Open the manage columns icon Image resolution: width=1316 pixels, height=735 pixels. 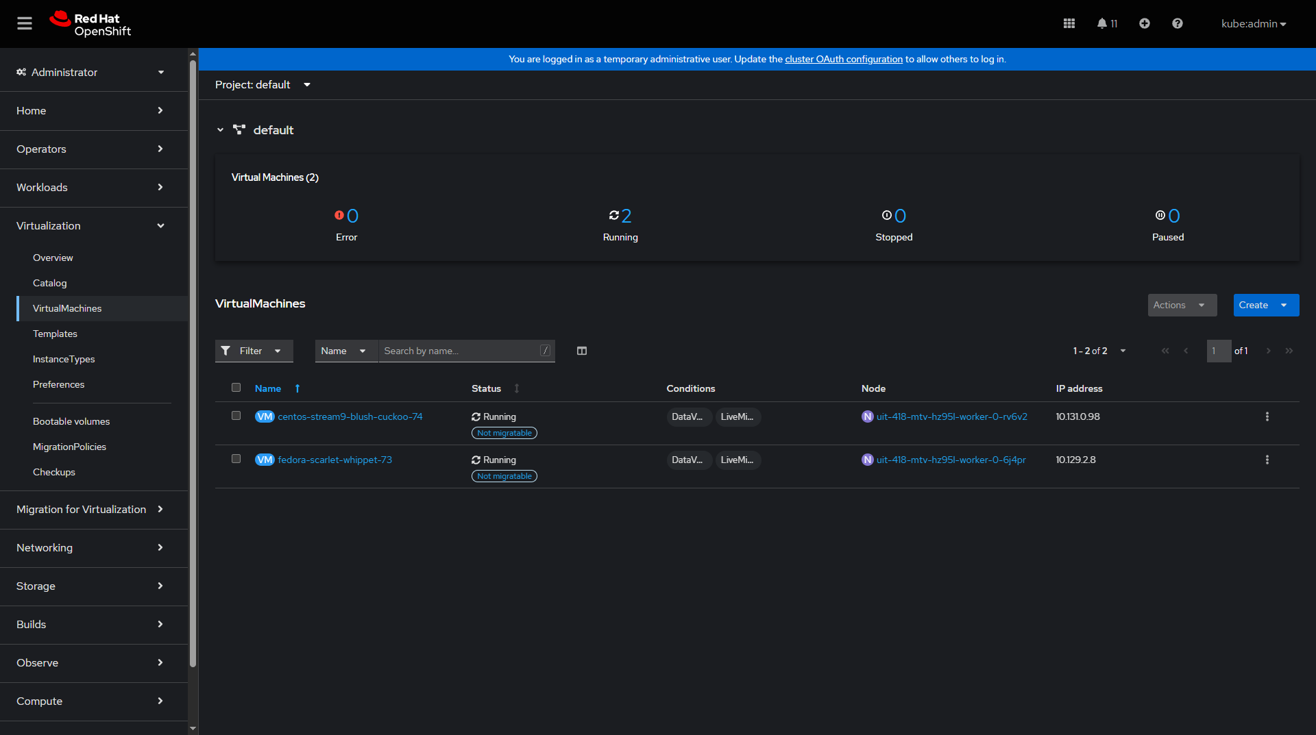(582, 351)
